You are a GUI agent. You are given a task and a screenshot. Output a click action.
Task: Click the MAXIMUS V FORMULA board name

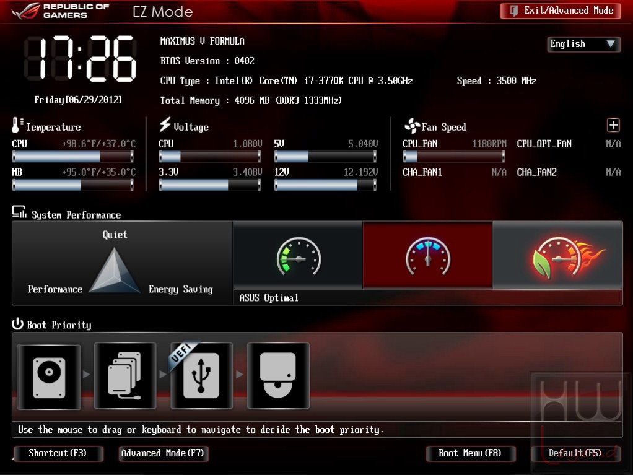tap(203, 41)
